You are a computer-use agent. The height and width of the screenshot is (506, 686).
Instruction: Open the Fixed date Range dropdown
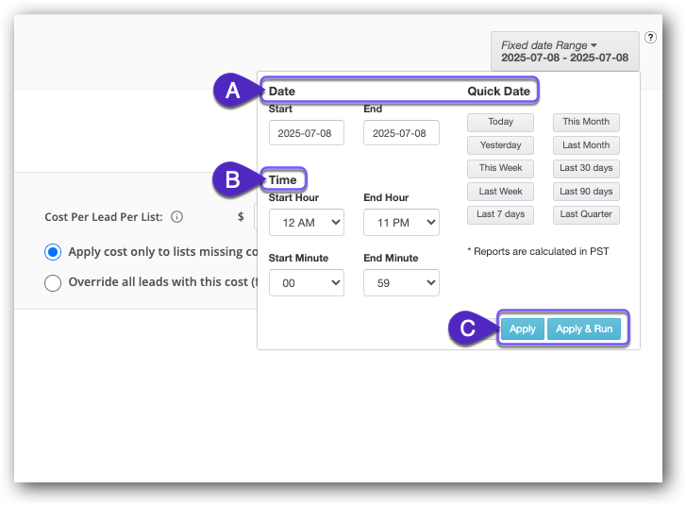564,51
